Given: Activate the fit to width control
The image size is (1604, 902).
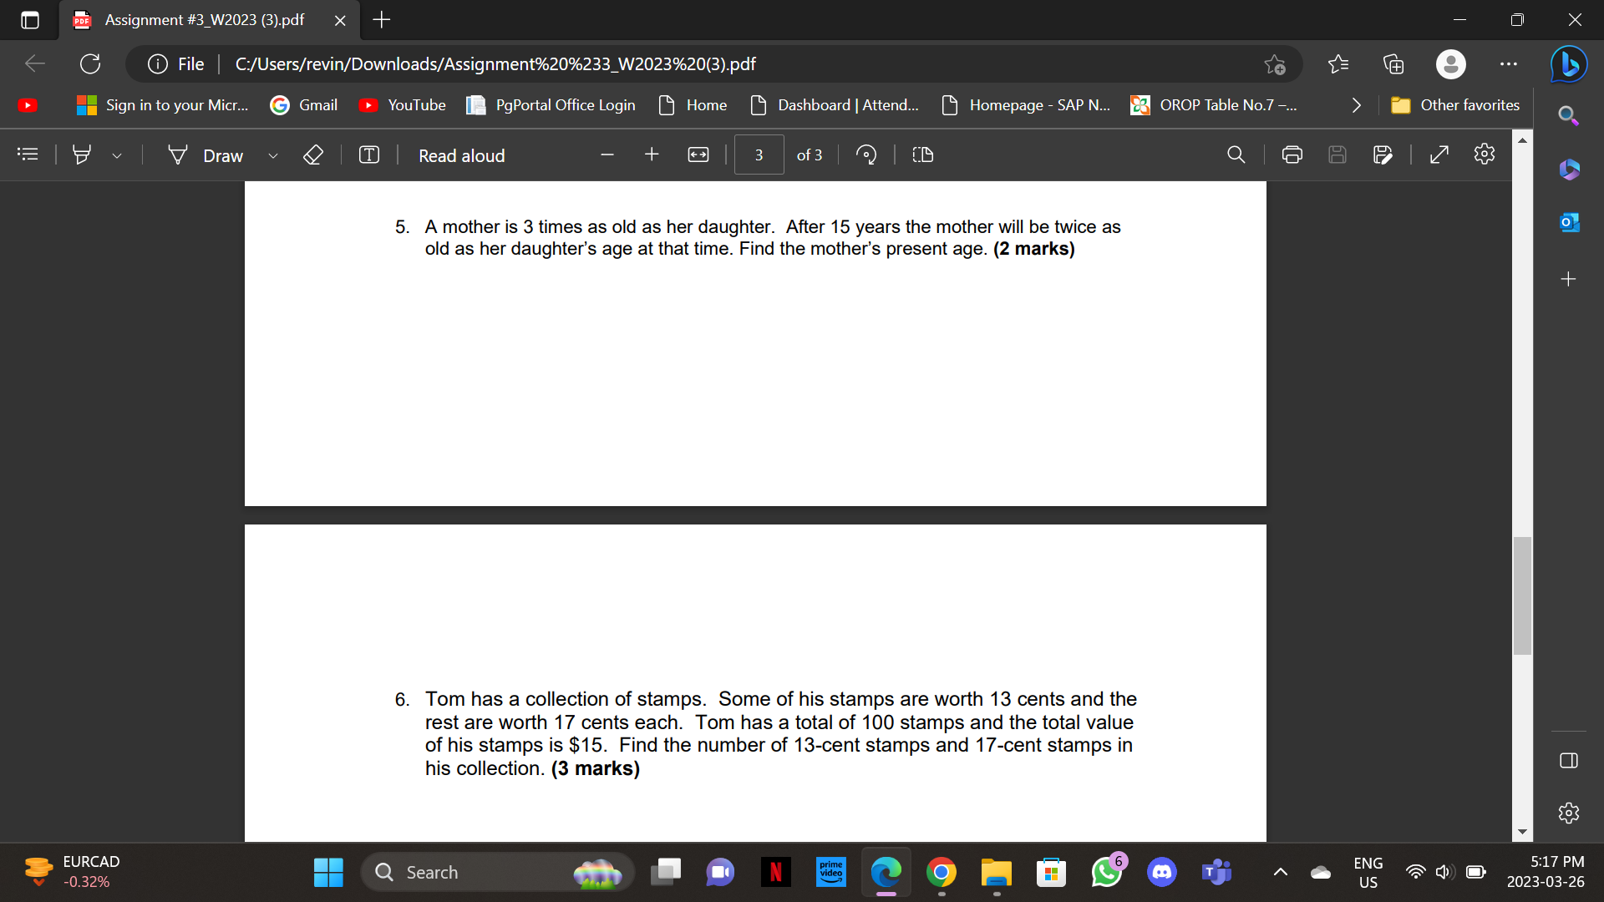Looking at the screenshot, I should pos(698,155).
